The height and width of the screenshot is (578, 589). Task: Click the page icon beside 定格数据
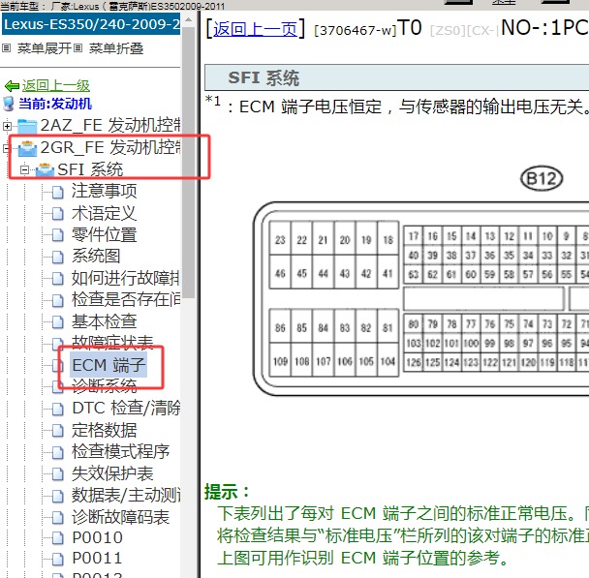pos(57,431)
